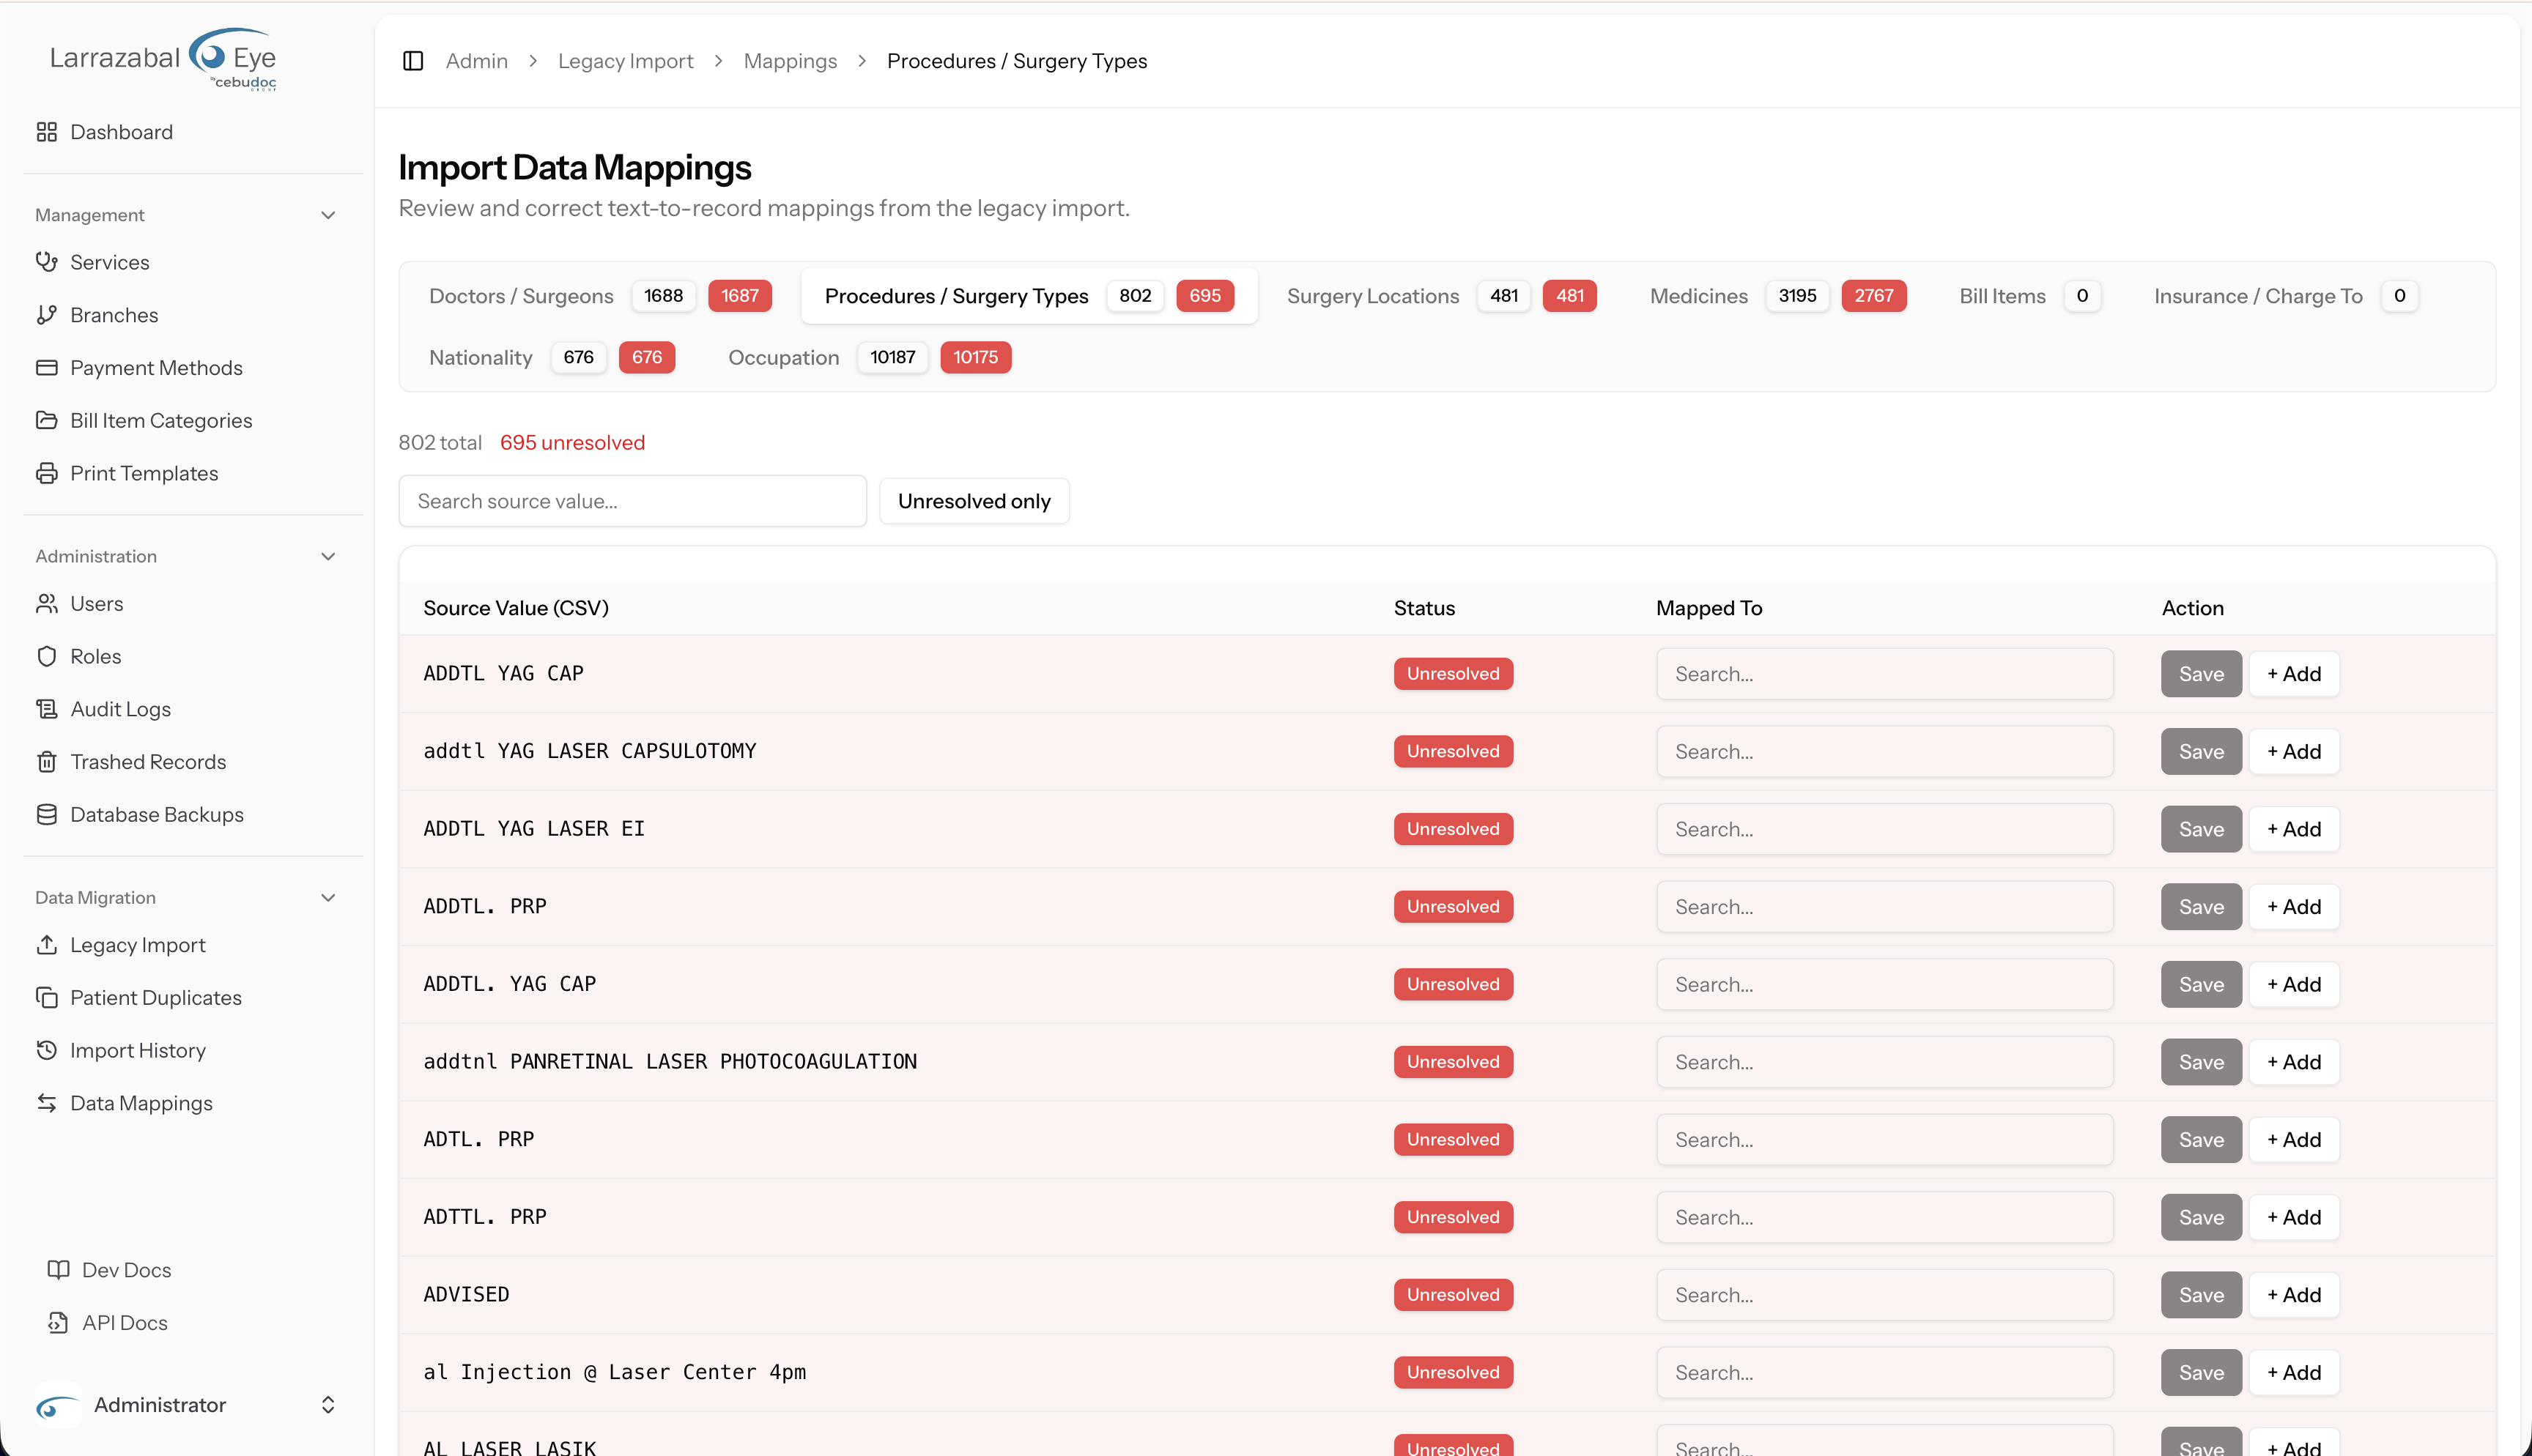Viewport: 2532px width, 1456px height.
Task: Save mapping for ADDTL YAG CAP
Action: tap(2201, 674)
